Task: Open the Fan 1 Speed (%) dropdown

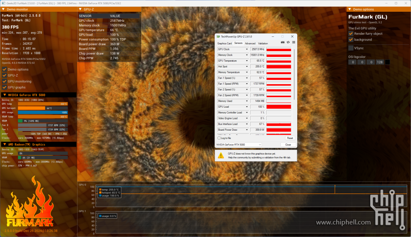Action: coord(247,78)
